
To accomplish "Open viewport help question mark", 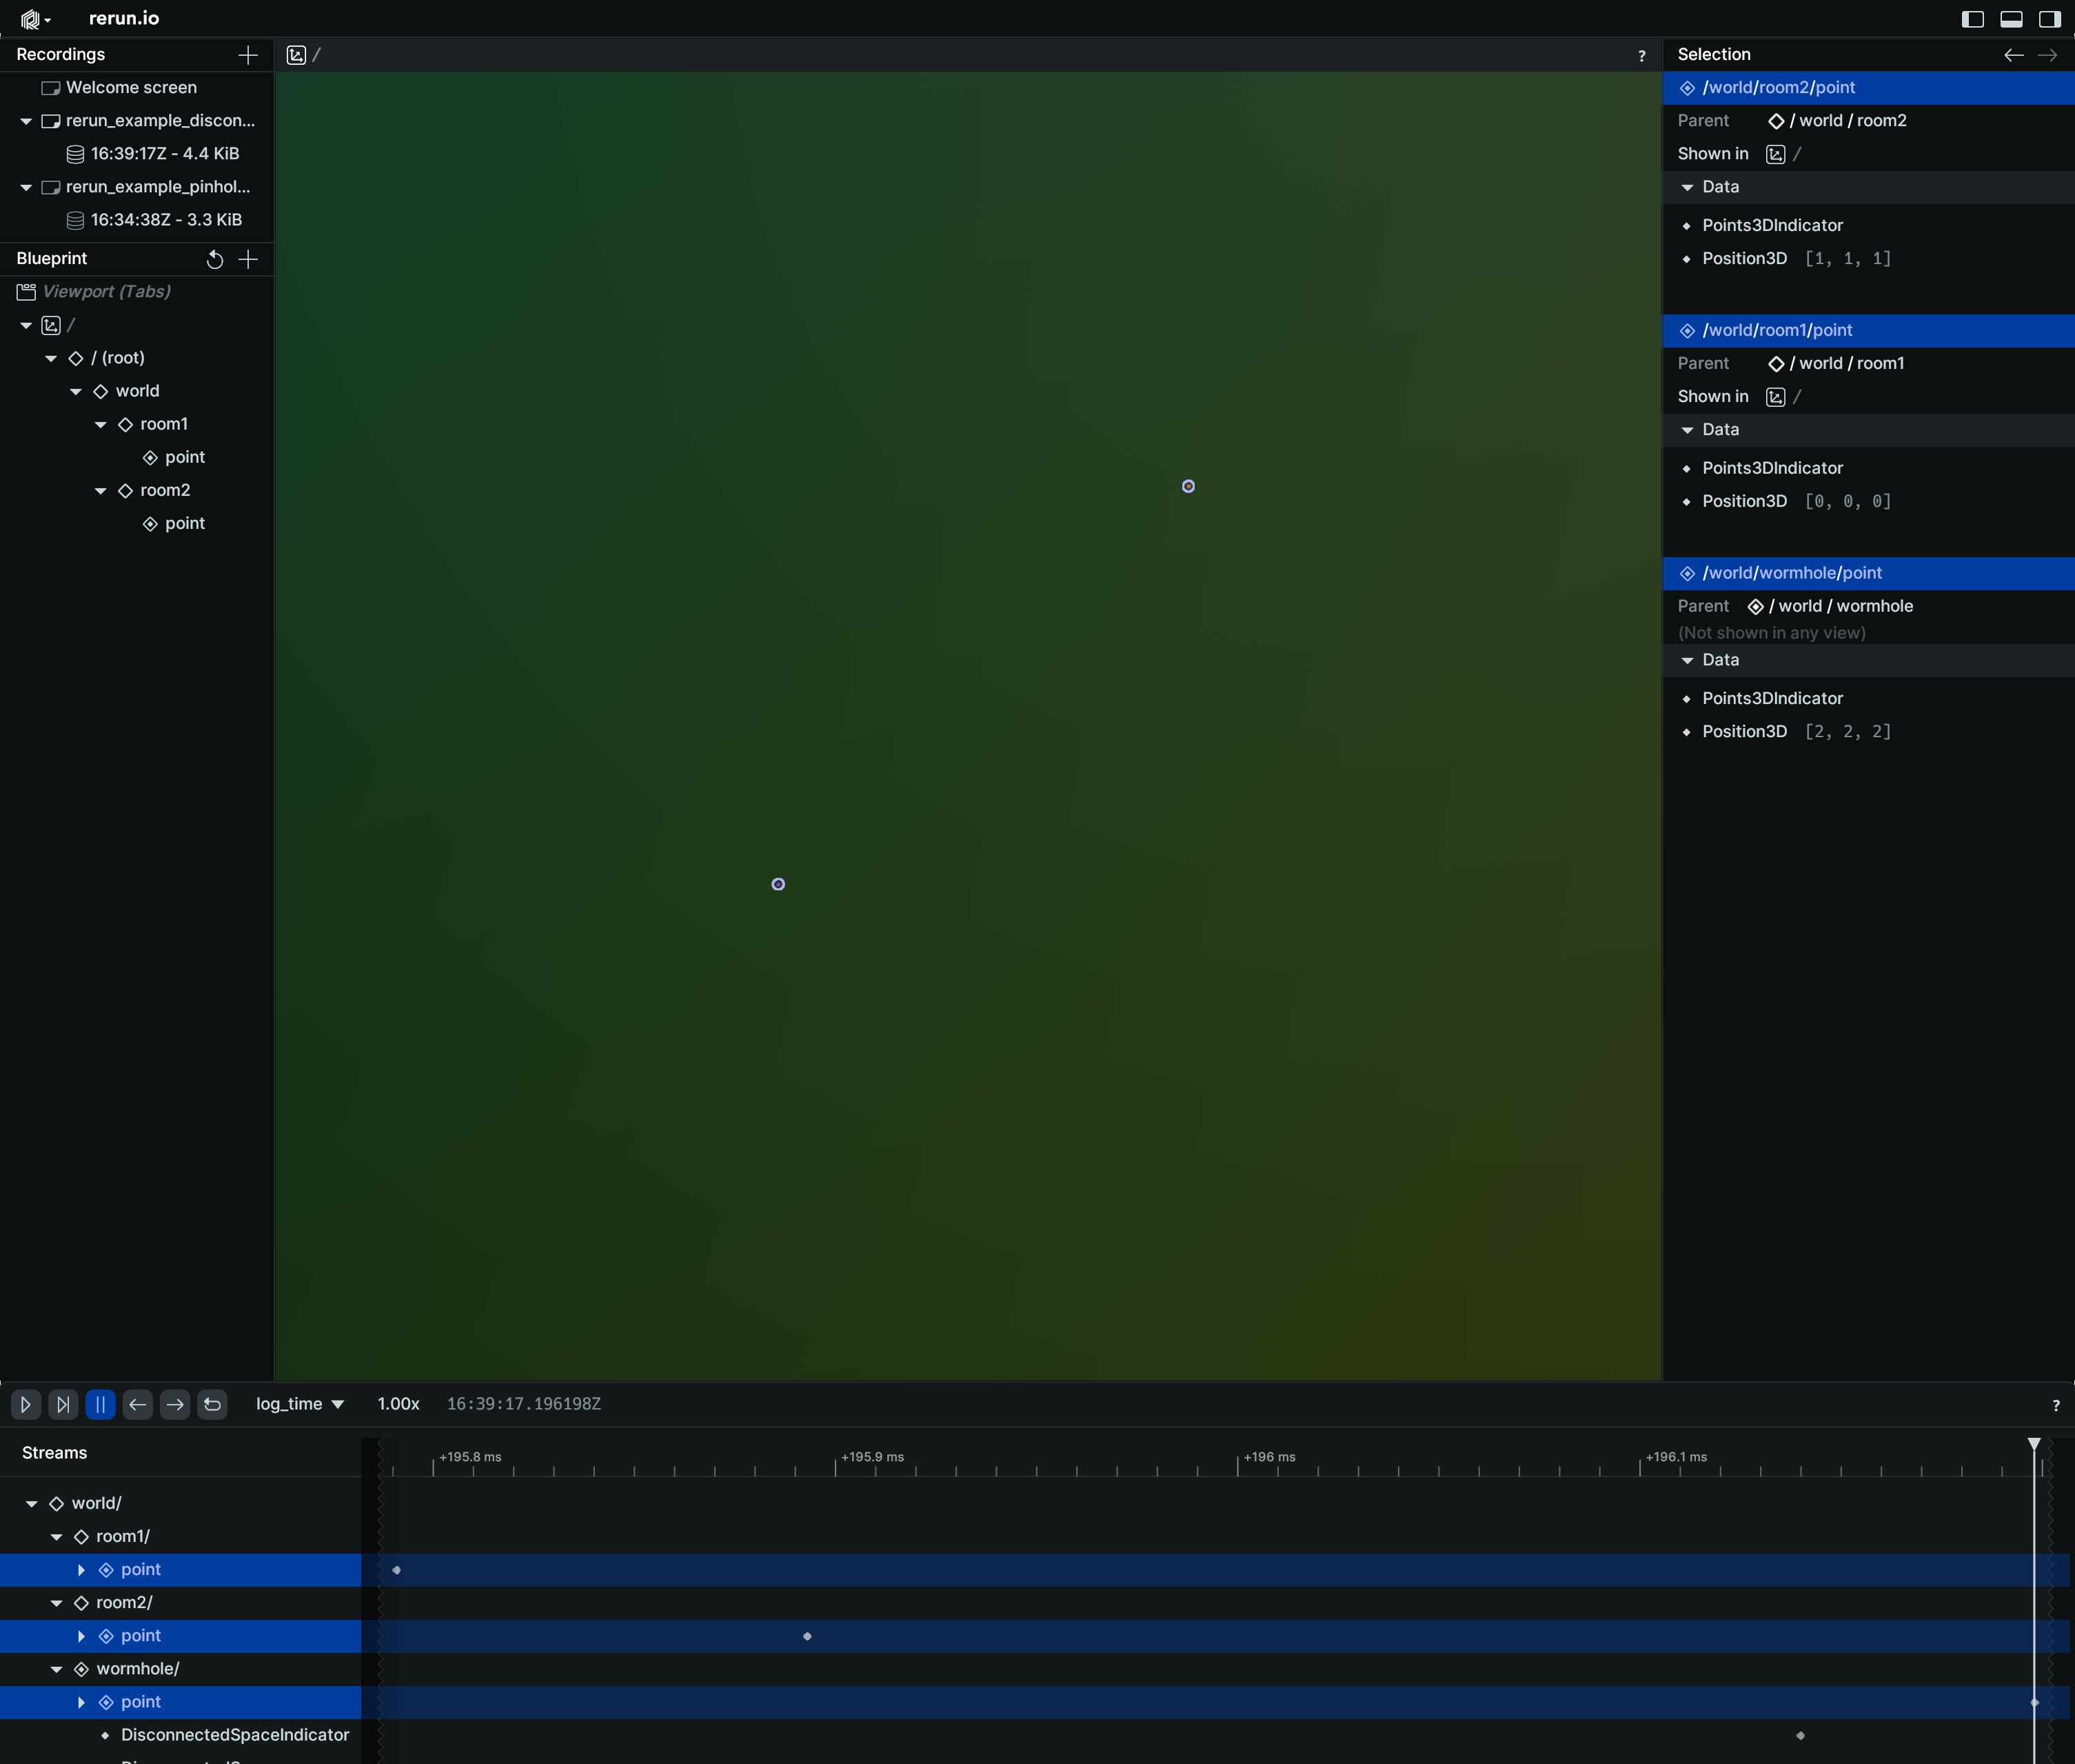I will pyautogui.click(x=1641, y=56).
